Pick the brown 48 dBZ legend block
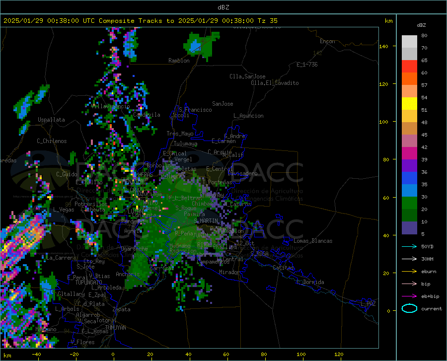Screen dimensions: 447x361 (409, 129)
